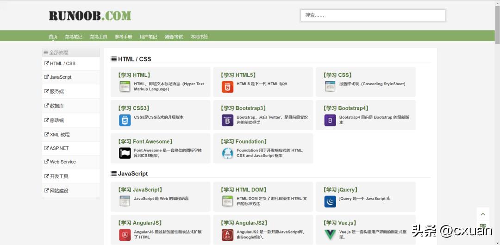Click external-link icon beside 数据库
500x245 pixels.
pos(46,106)
